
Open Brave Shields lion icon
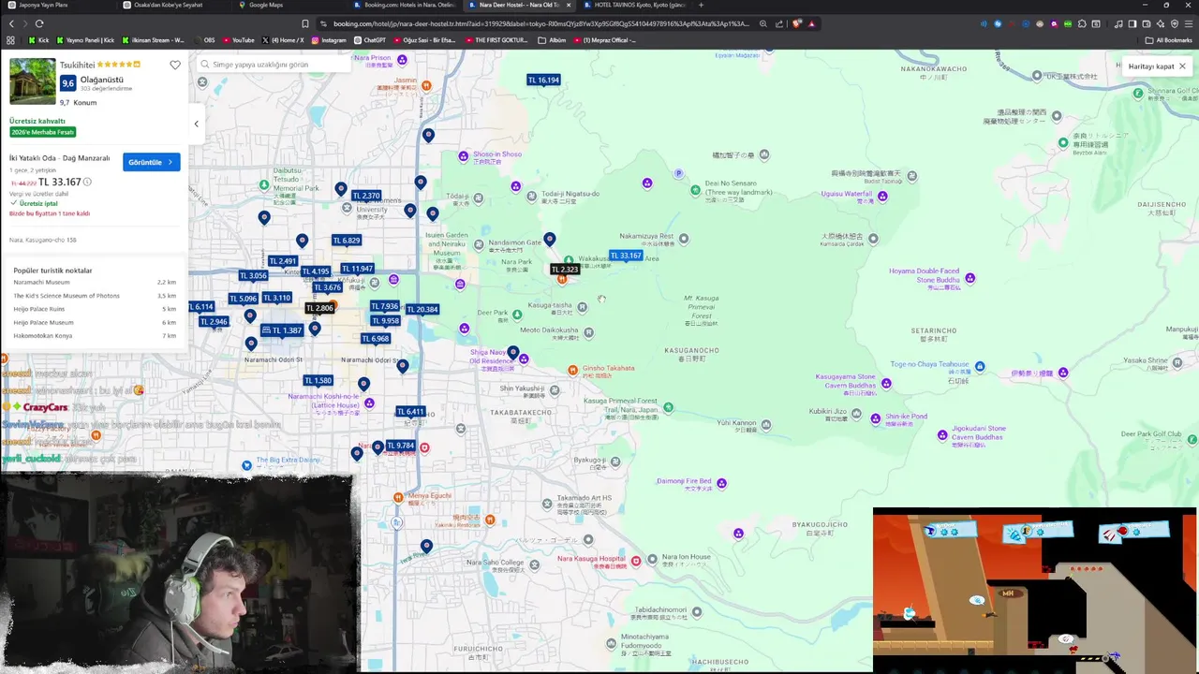(796, 23)
